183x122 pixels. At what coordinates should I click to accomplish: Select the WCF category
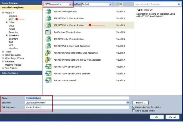pyautogui.click(x=11, y=45)
